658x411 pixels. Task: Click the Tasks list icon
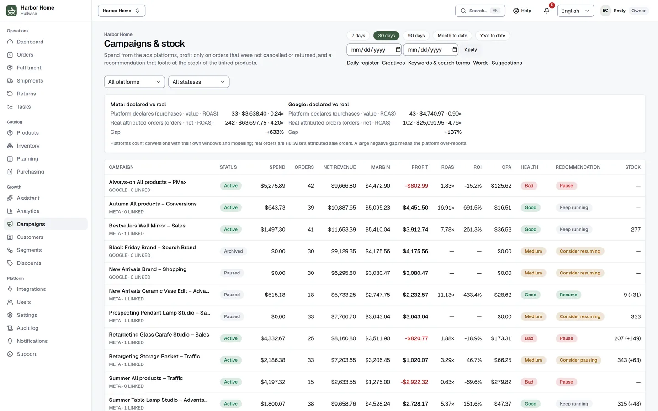[10, 107]
